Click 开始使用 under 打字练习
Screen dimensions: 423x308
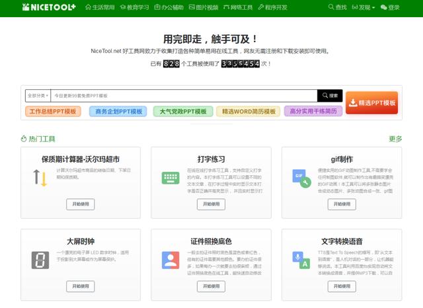[x=211, y=204]
